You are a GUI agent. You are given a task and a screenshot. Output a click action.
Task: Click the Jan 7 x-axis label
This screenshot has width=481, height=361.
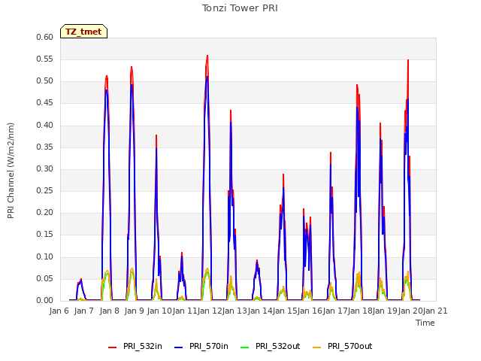click(x=84, y=311)
